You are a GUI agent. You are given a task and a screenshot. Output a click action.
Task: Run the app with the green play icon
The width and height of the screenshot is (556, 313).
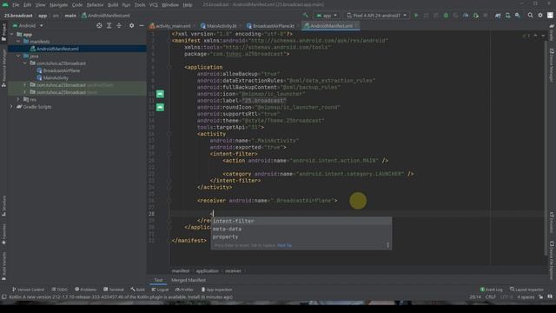click(416, 16)
